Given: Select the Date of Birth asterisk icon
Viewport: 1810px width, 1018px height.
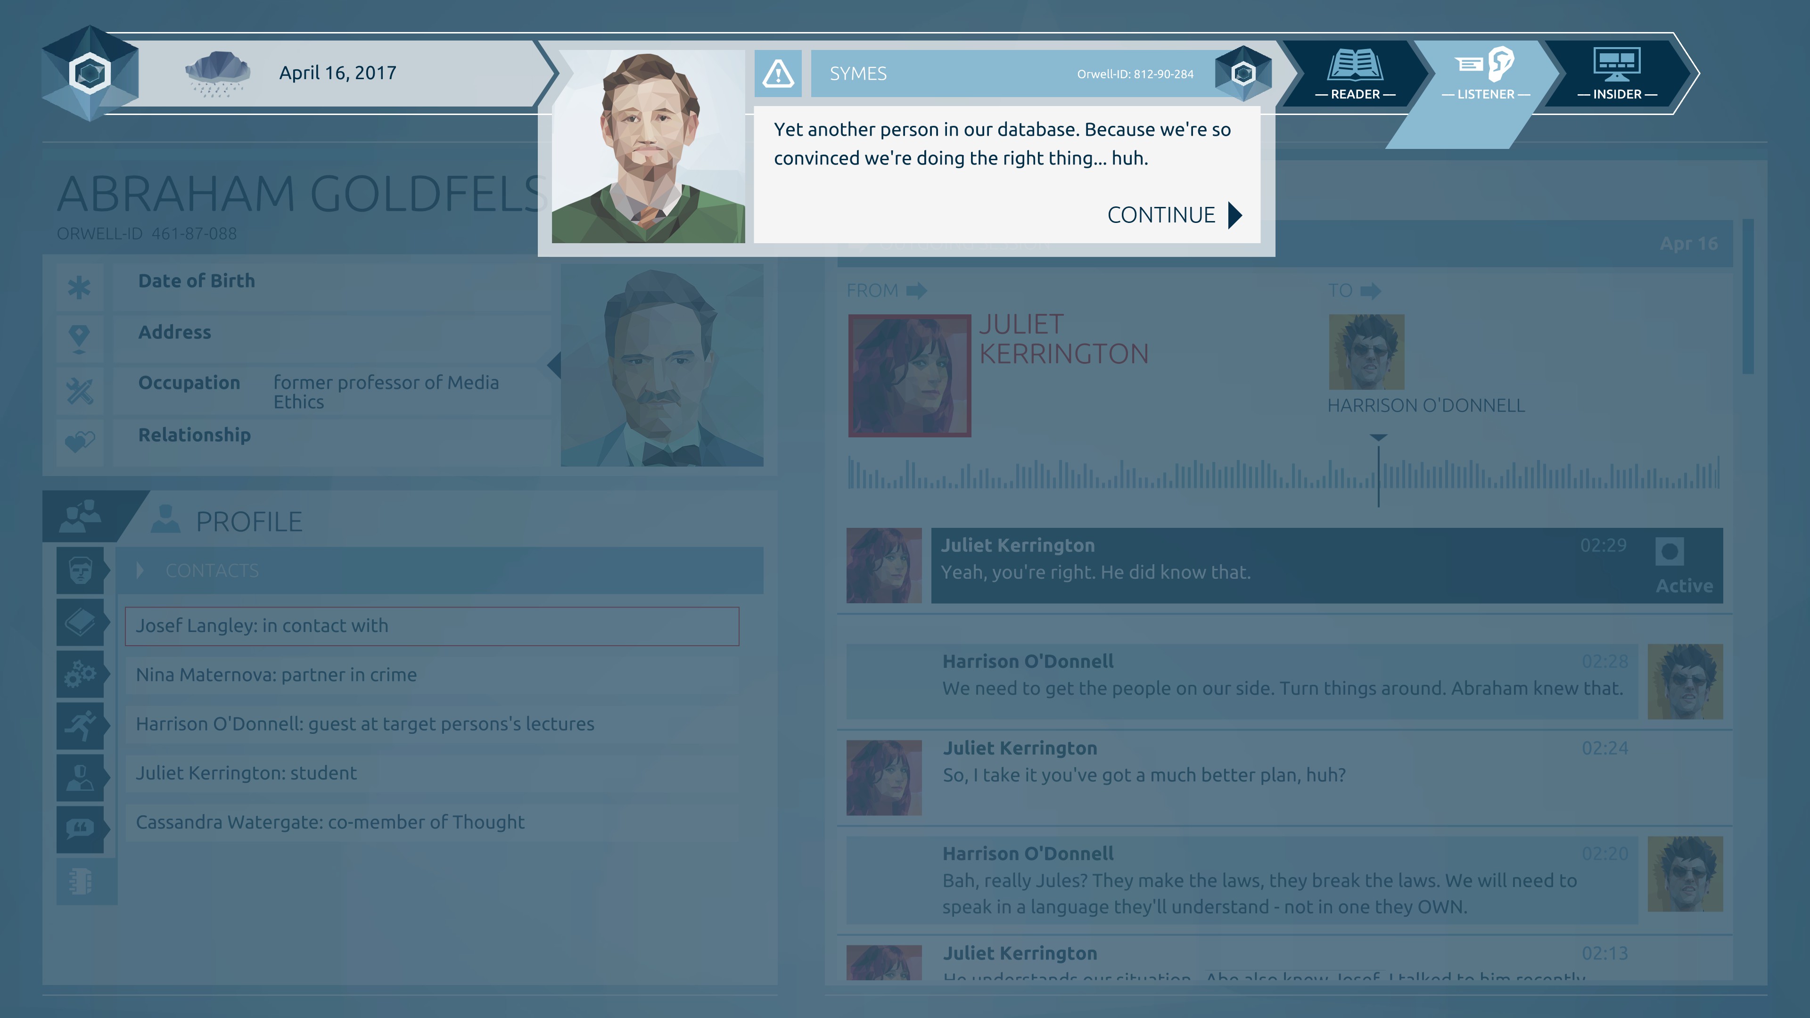Looking at the screenshot, I should pyautogui.click(x=79, y=287).
